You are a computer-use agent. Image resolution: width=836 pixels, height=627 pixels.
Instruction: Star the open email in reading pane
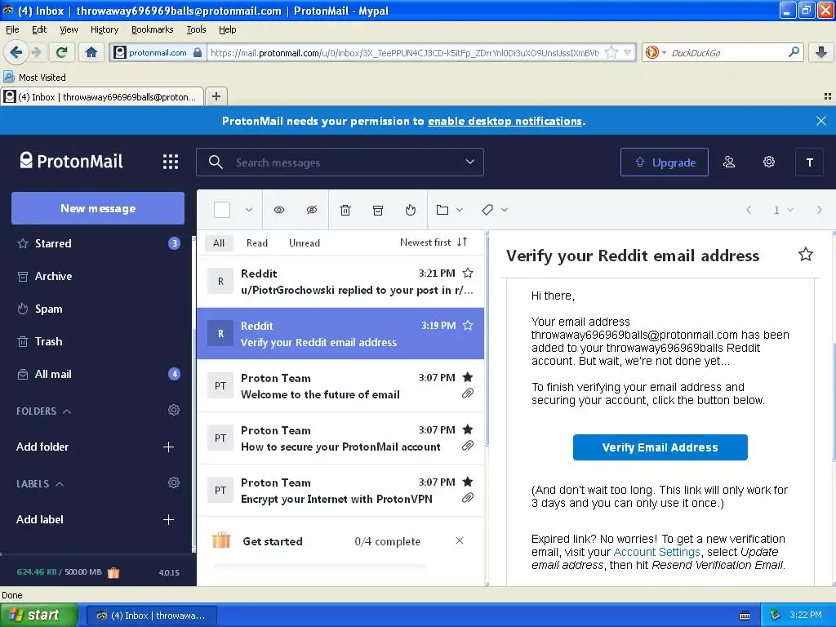tap(806, 255)
